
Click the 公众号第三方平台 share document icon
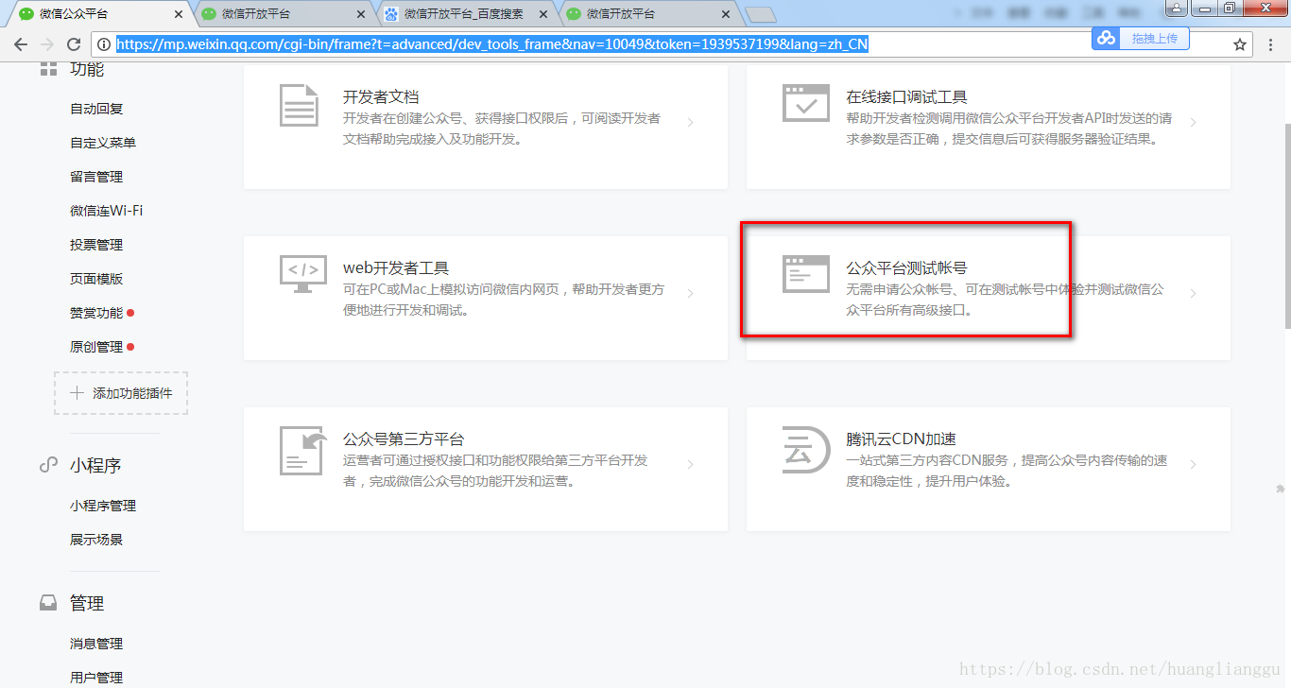(303, 451)
